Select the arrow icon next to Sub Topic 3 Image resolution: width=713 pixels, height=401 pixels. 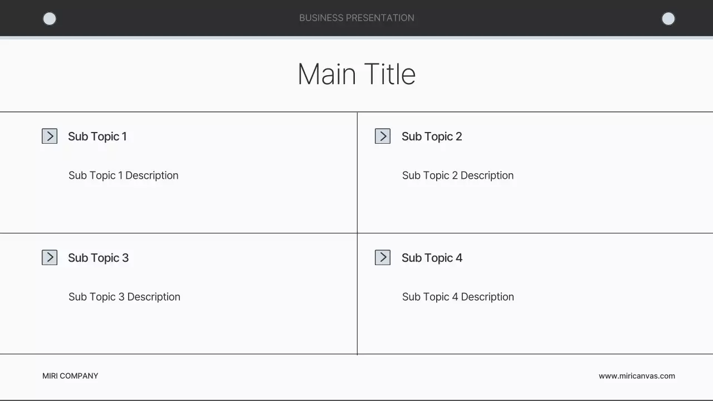pos(50,257)
